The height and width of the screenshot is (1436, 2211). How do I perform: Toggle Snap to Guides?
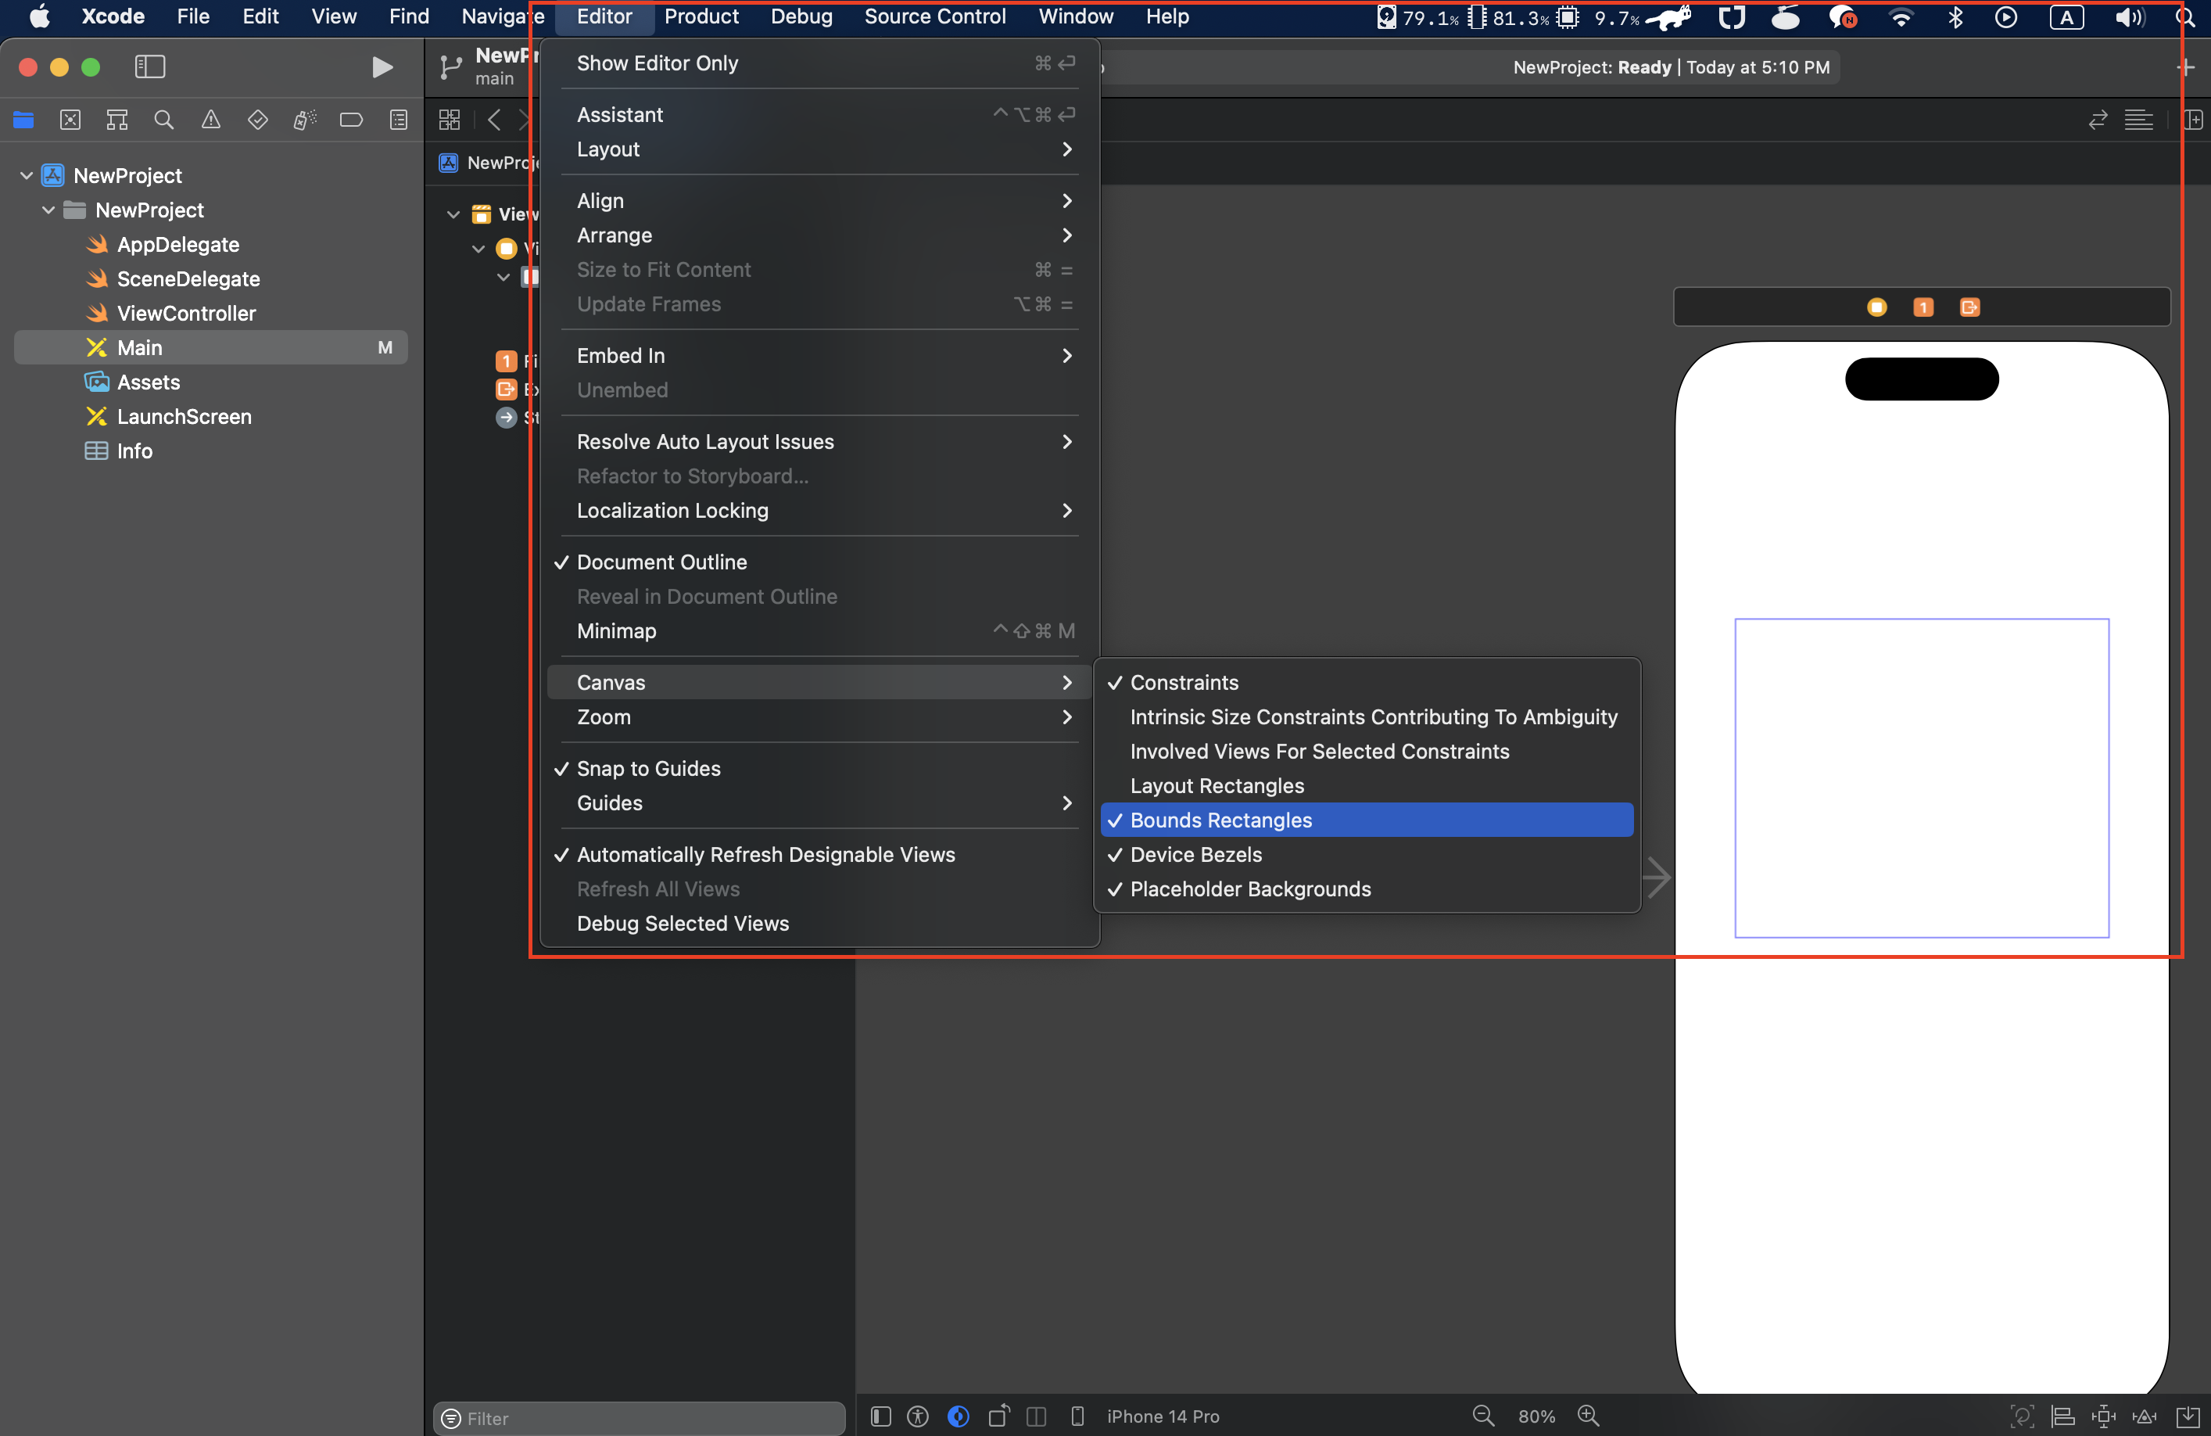(x=819, y=769)
